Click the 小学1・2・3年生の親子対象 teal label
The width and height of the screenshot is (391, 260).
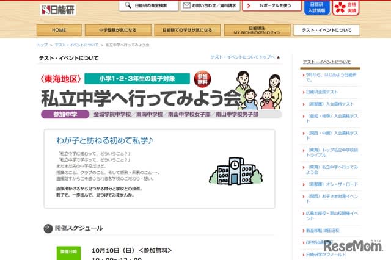pyautogui.click(x=137, y=79)
